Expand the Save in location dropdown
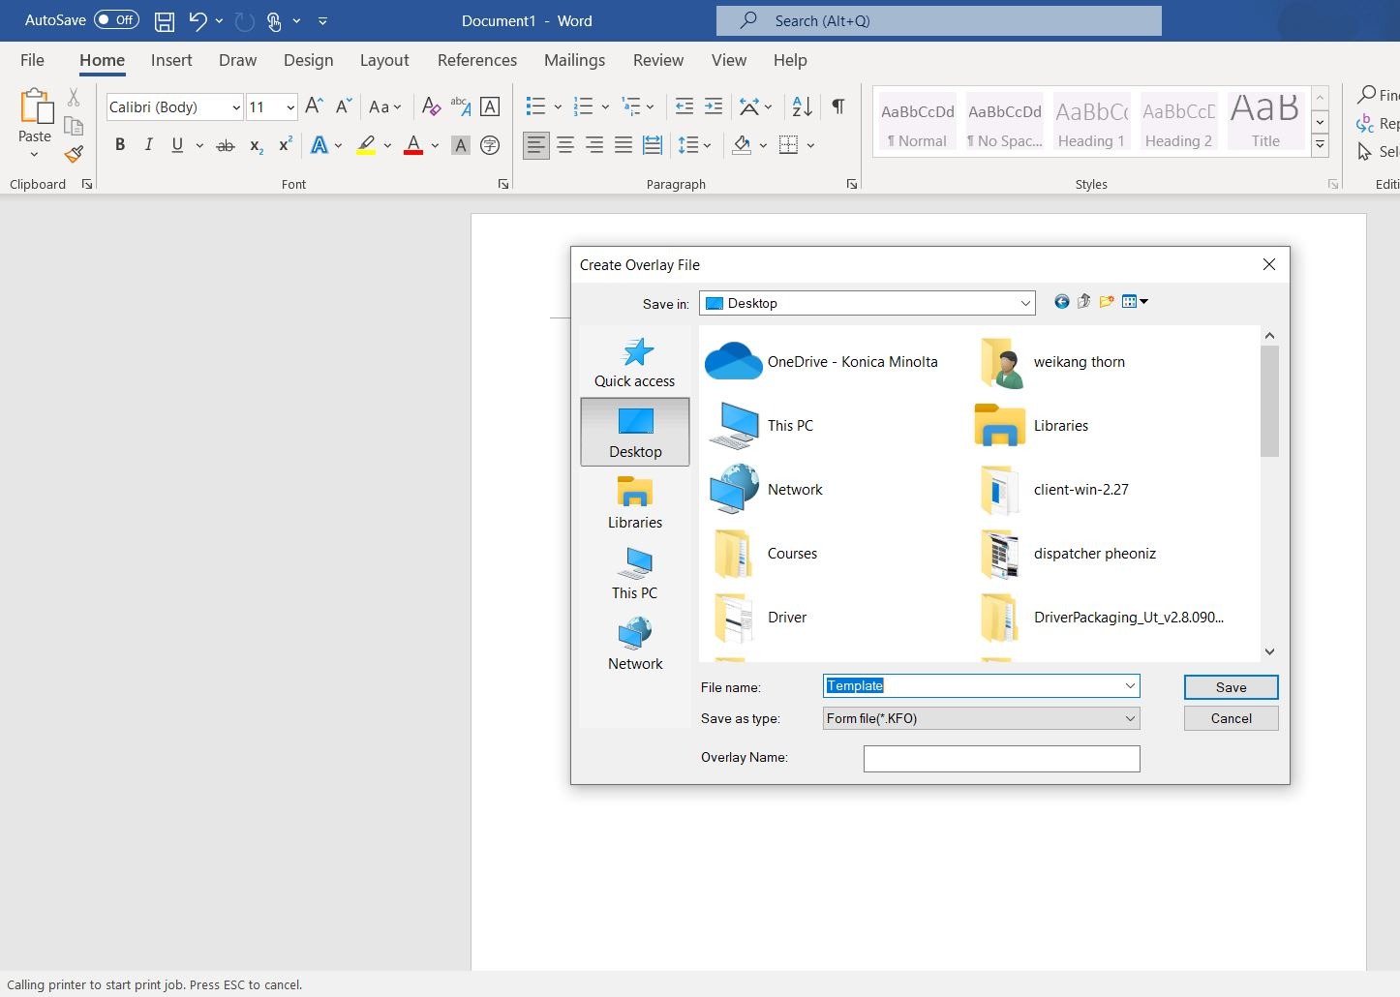 coord(1025,303)
